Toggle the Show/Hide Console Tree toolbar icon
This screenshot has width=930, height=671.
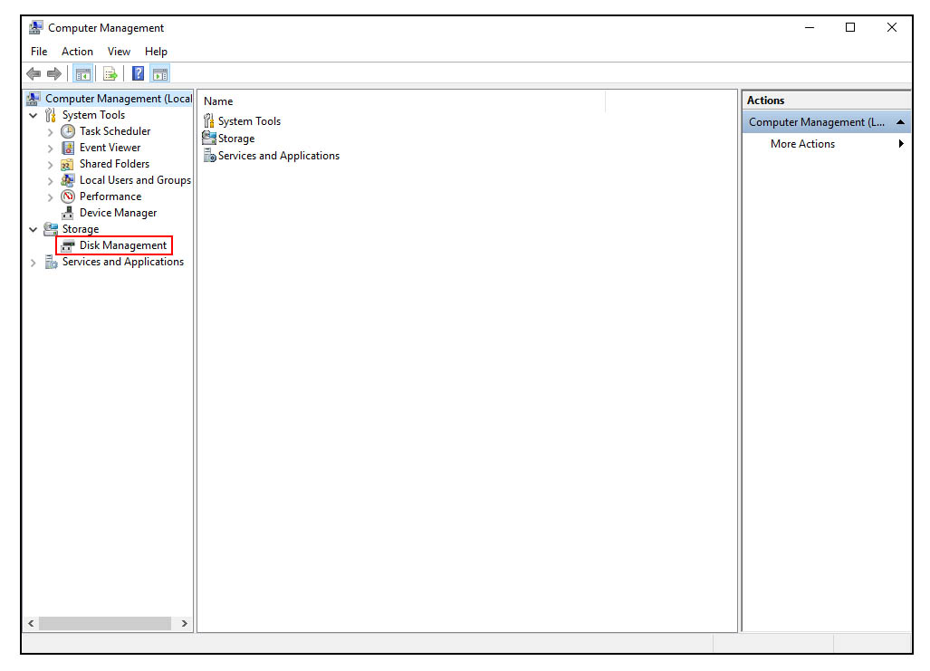(x=82, y=74)
